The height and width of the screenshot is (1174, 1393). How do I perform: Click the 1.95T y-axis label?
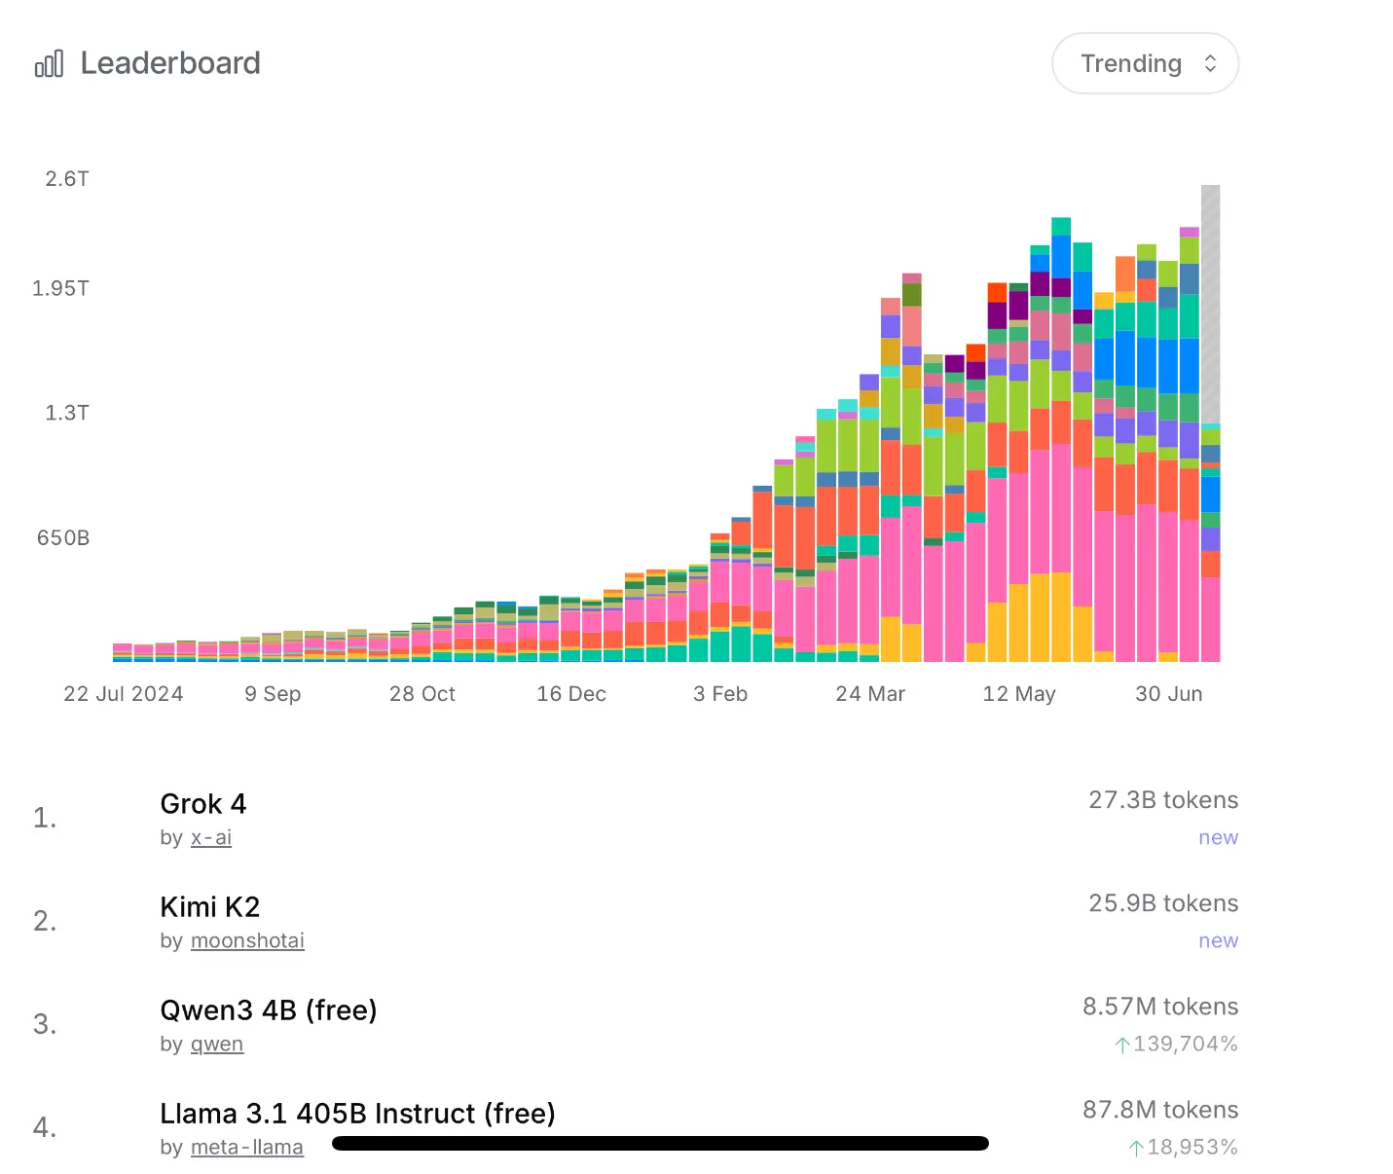click(x=60, y=288)
